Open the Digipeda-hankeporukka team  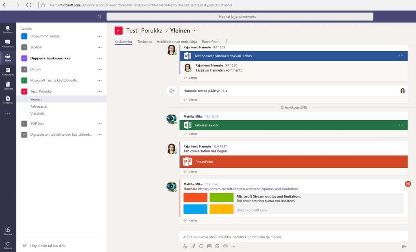[x=50, y=58]
